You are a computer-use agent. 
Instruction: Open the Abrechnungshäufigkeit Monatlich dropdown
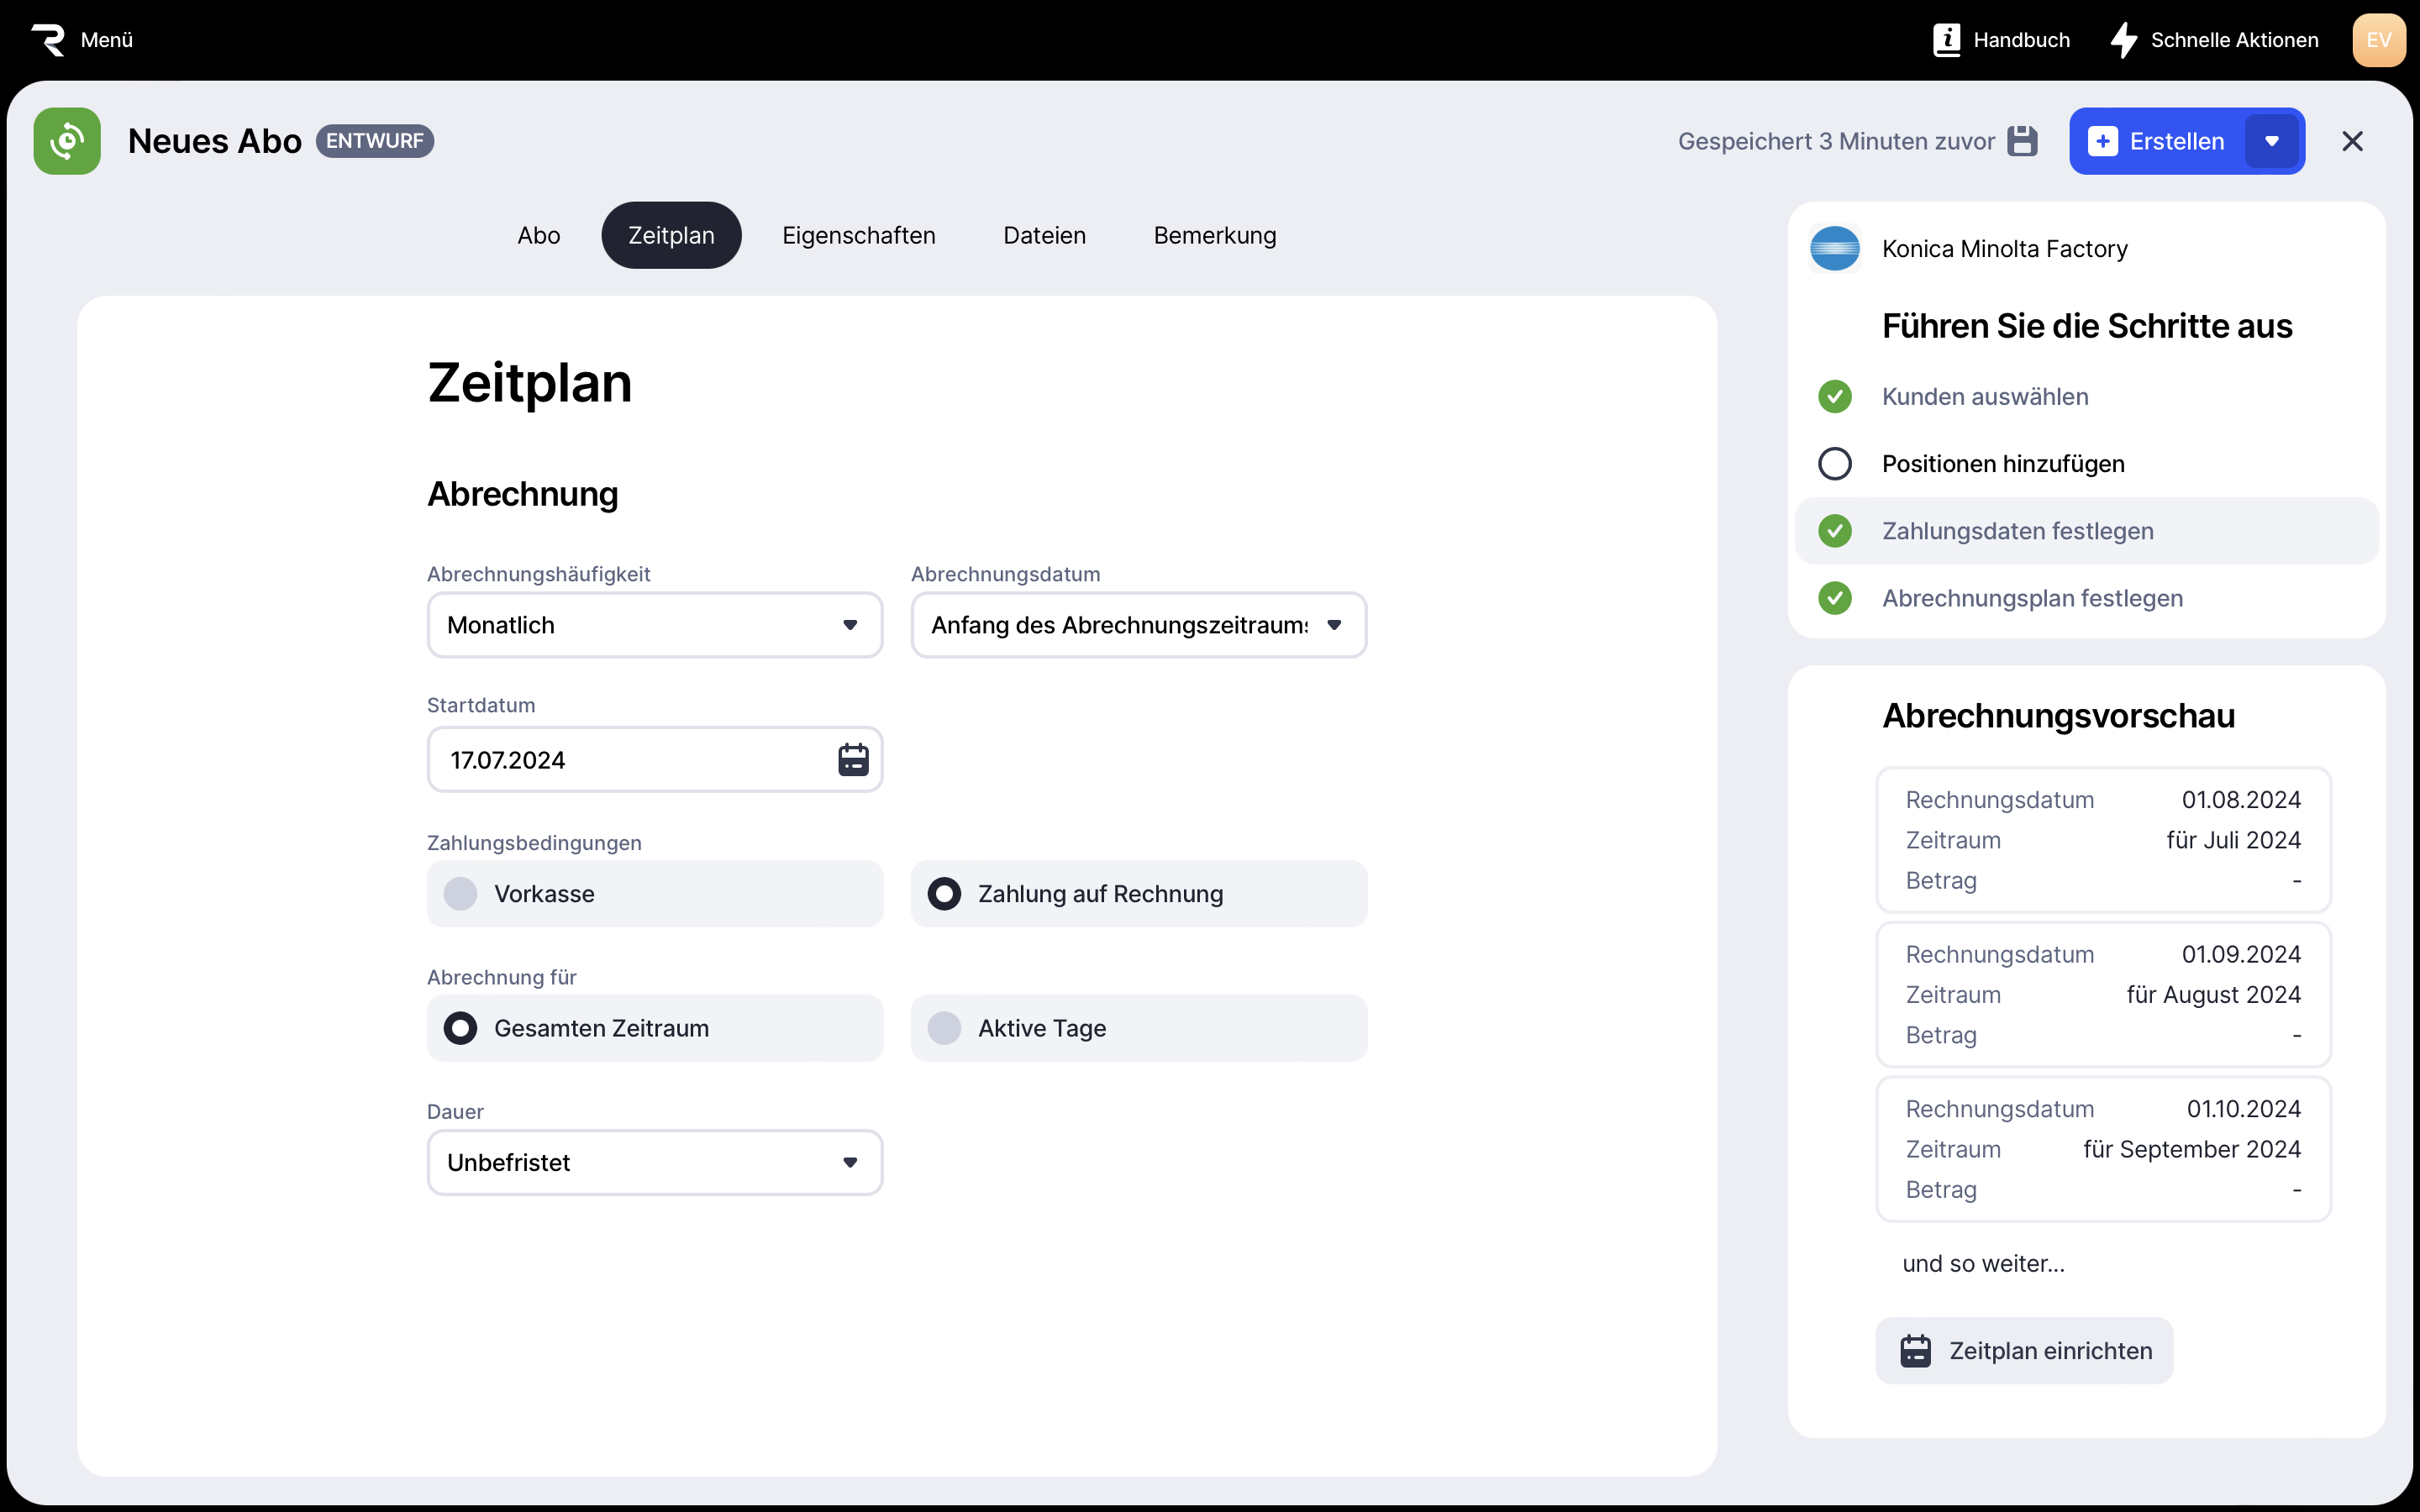(x=654, y=625)
